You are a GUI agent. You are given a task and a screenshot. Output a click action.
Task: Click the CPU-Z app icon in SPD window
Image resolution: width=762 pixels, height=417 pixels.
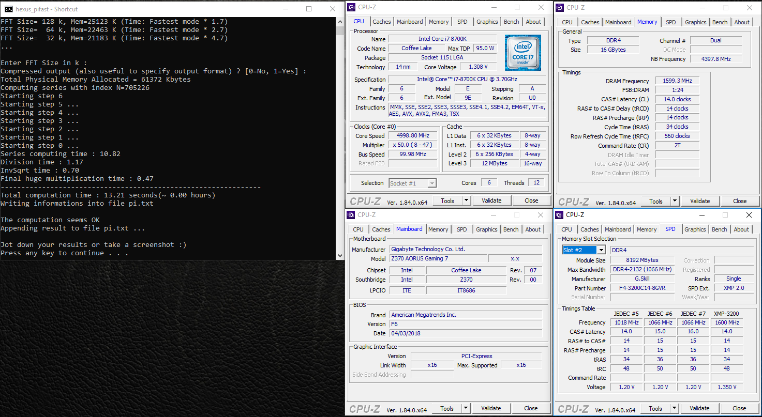(x=560, y=215)
